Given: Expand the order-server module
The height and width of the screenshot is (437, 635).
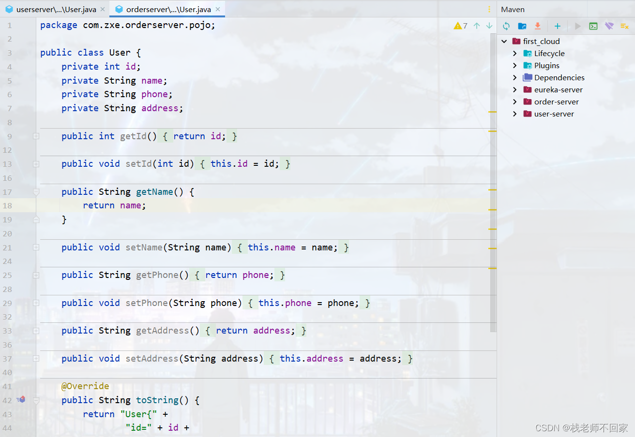Looking at the screenshot, I should pyautogui.click(x=515, y=102).
